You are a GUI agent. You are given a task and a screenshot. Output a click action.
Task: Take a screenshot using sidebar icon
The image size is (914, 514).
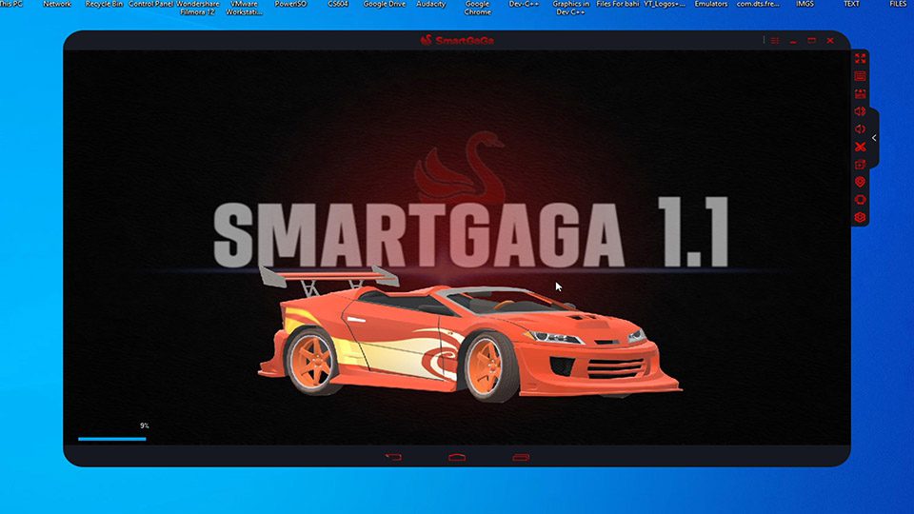861,94
